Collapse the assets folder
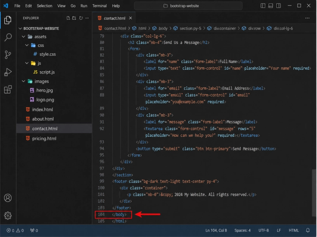This screenshot has height=237, width=317. (24, 37)
